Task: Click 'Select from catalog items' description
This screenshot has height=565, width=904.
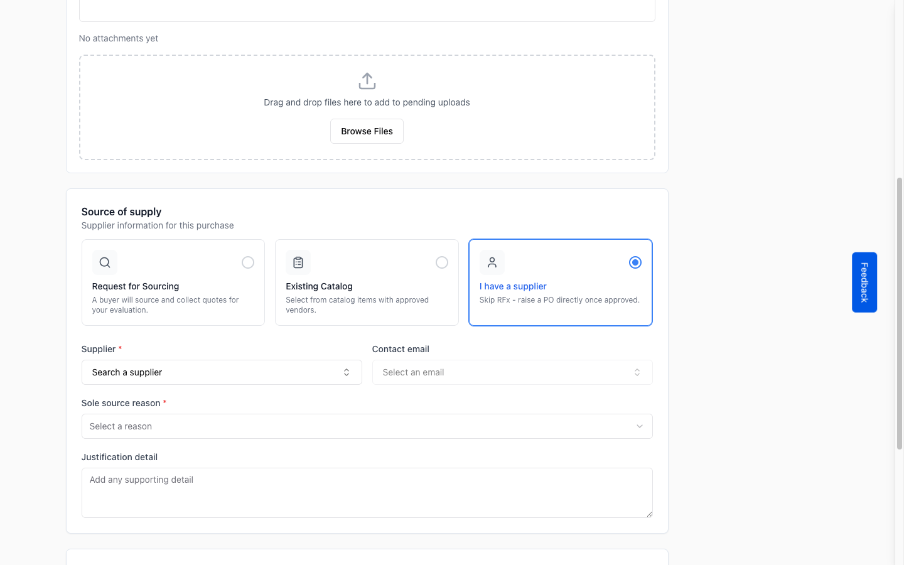Action: click(357, 305)
